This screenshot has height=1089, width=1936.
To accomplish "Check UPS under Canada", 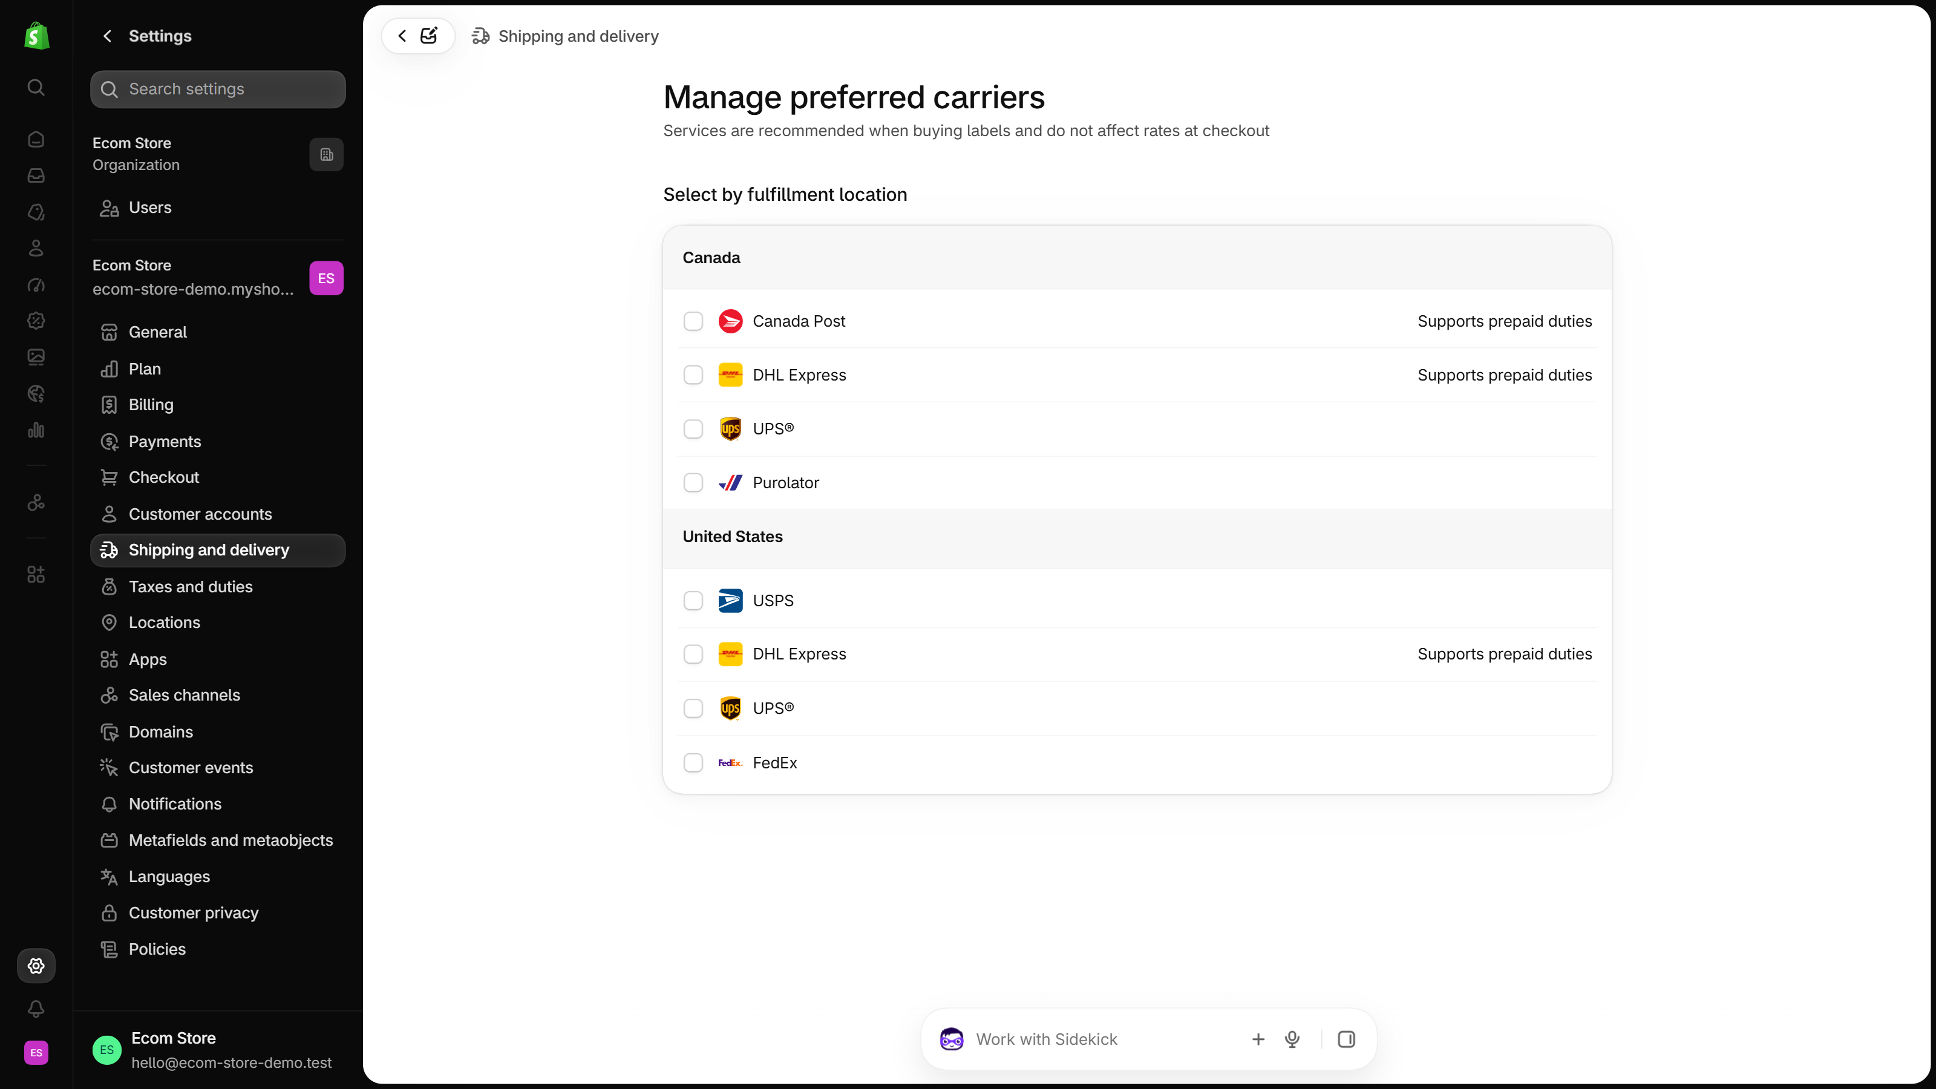I will coord(693,429).
